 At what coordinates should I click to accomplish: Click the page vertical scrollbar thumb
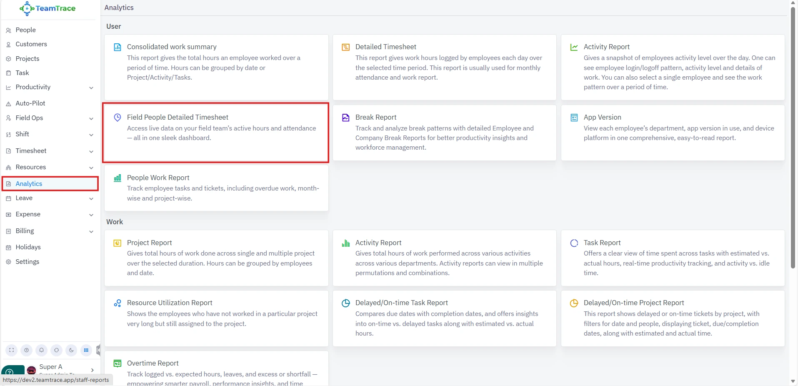coord(793,138)
